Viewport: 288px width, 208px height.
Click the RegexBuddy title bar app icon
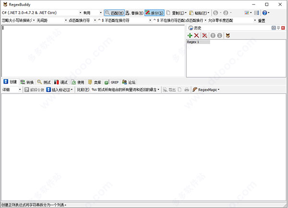point(5,4)
